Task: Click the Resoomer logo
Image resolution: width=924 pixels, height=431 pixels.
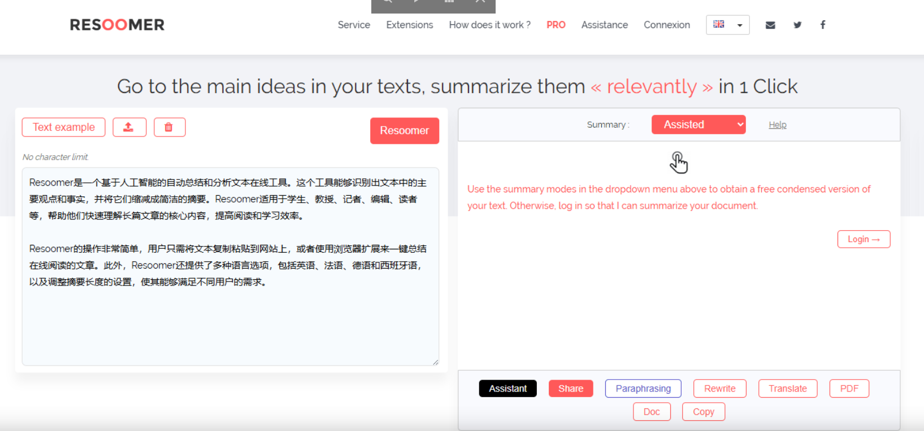Action: (117, 25)
